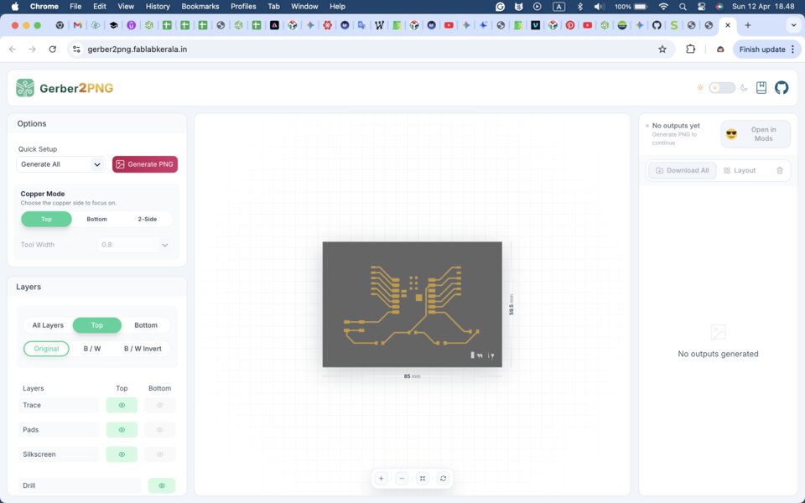Open the History menu
This screenshot has height=503, width=805.
point(158,7)
